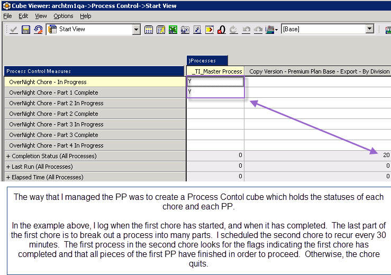Click the Undo toolbar icon
The width and height of the screenshot is (391, 275).
click(x=246, y=30)
